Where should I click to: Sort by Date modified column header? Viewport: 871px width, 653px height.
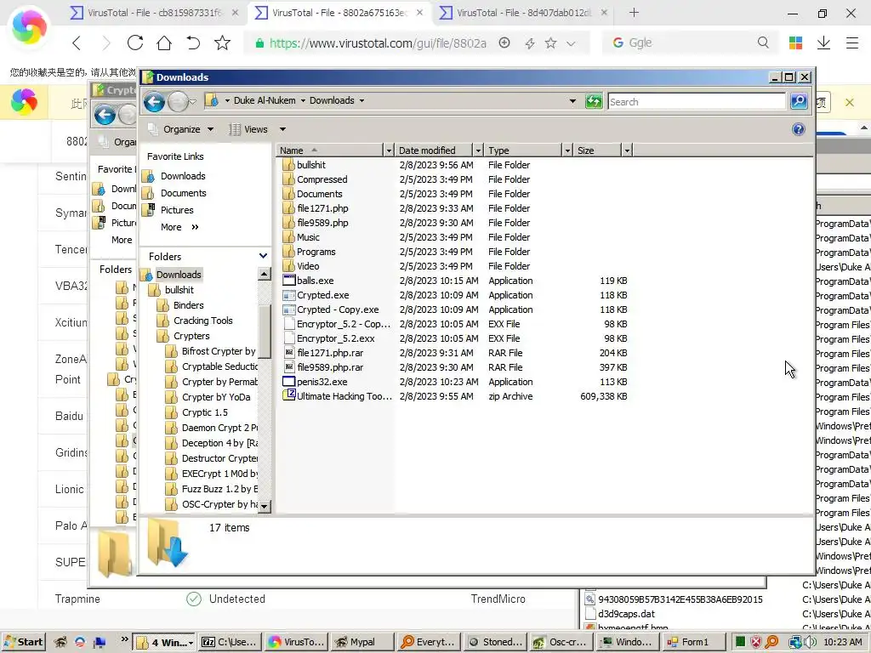(433, 150)
